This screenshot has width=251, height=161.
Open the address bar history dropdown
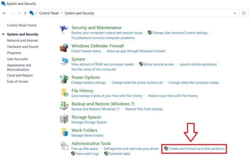coord(235,13)
